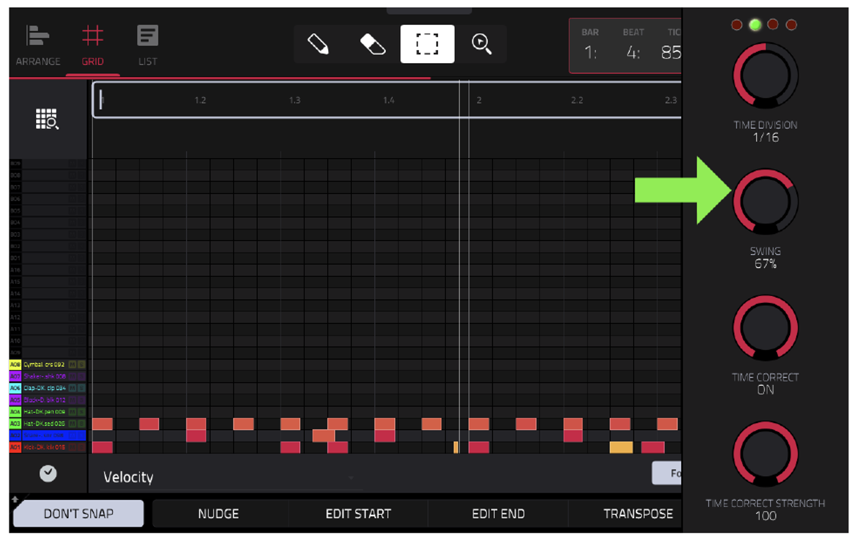Click the BEAT value in position display
858x544 pixels.
click(633, 52)
